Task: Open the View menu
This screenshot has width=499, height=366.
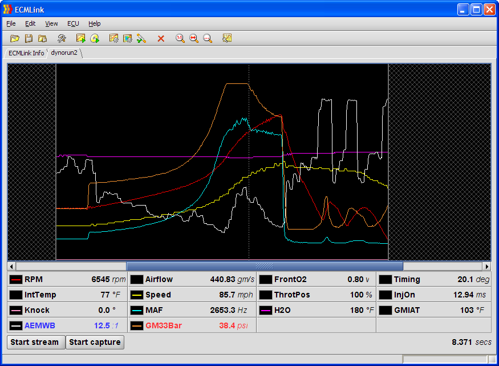Action: coord(51,23)
